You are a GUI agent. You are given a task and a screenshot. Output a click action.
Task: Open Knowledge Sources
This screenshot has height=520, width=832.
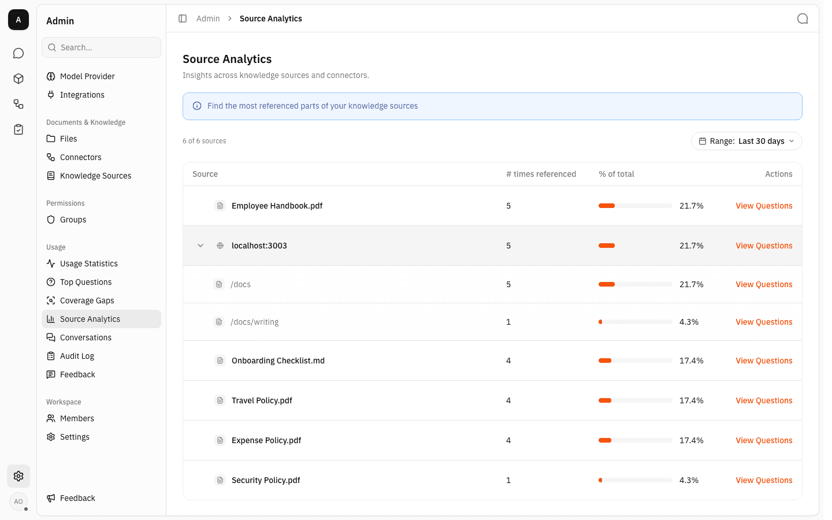tap(101, 176)
